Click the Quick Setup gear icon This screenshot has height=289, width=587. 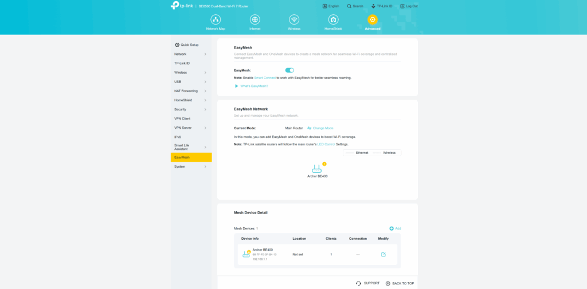[x=177, y=45]
